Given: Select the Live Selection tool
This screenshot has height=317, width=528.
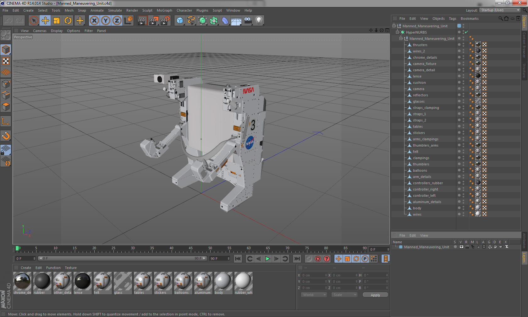Looking at the screenshot, I should [34, 21].
